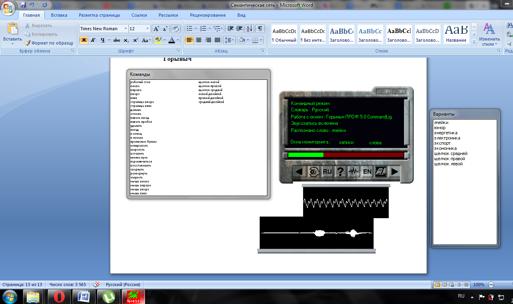
Task: Switch to the Вставка tab
Action: tap(59, 15)
